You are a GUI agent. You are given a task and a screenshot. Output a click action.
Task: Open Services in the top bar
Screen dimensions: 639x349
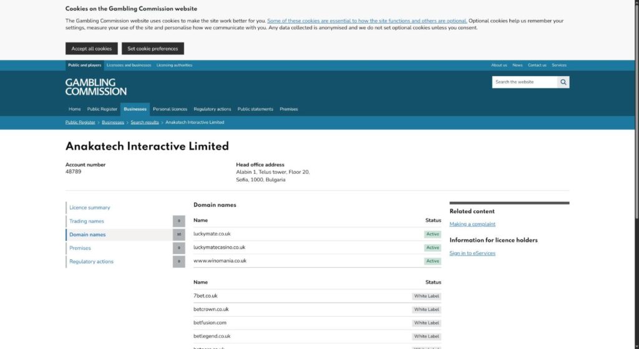point(559,65)
